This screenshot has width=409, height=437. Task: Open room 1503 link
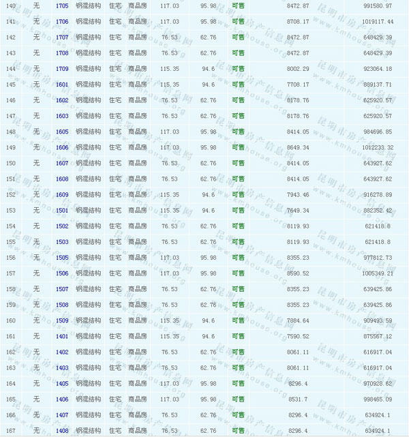(62, 241)
